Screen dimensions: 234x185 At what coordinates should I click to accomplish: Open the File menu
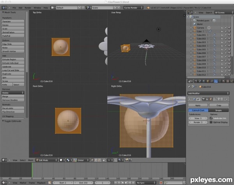[14, 8]
